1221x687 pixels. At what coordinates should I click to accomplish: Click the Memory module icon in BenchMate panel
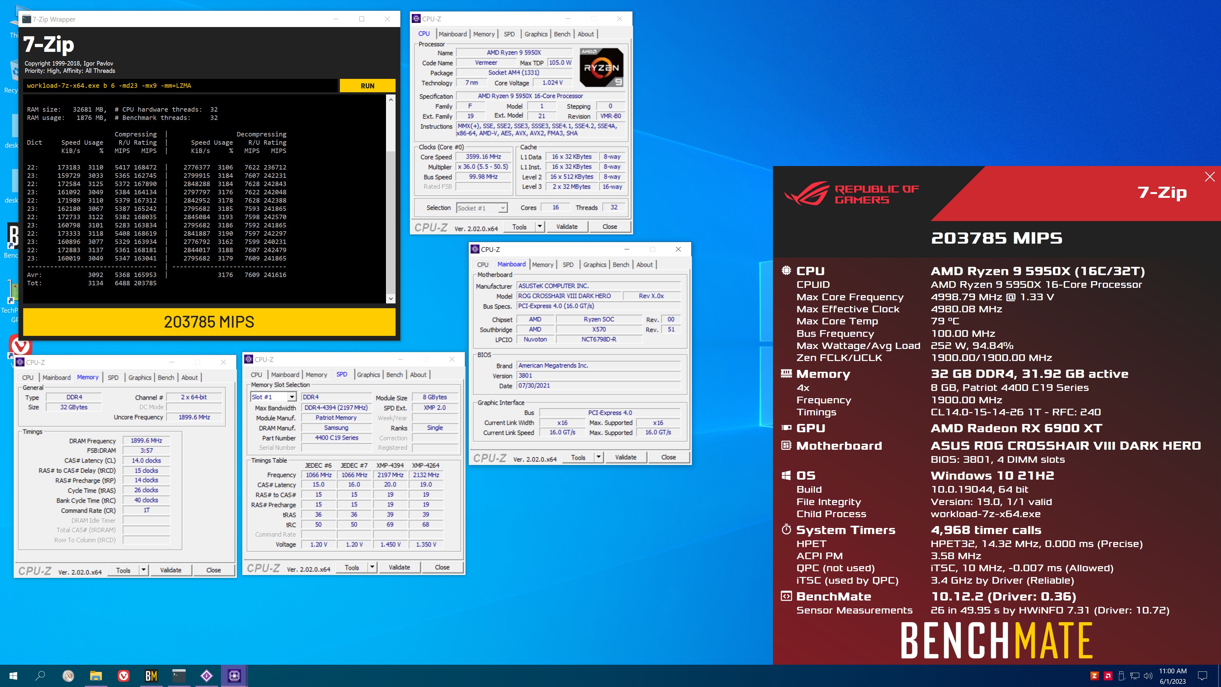click(x=786, y=374)
